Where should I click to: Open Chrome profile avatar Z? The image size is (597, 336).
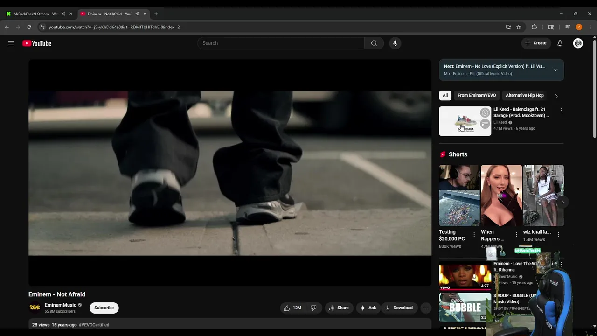[x=579, y=27]
